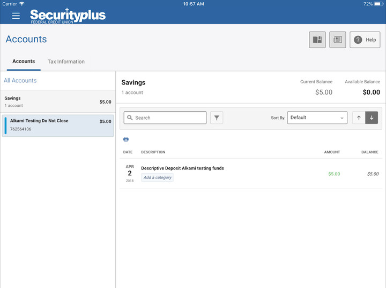Viewport: 386px width, 288px height.
Task: Click Add a category tag
Action: [157, 177]
